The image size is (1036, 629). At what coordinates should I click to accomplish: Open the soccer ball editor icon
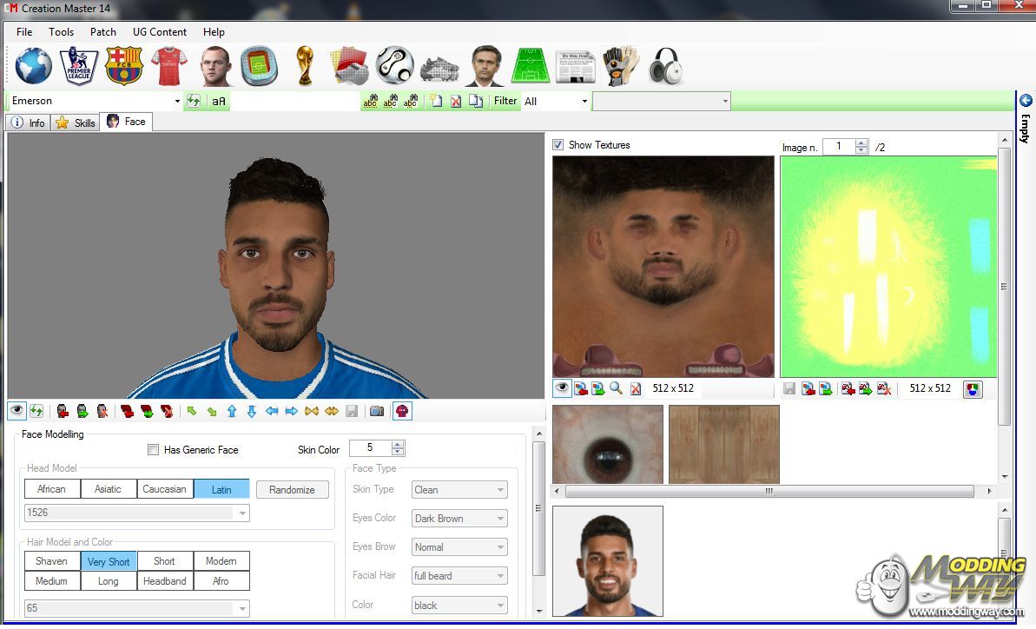point(394,66)
